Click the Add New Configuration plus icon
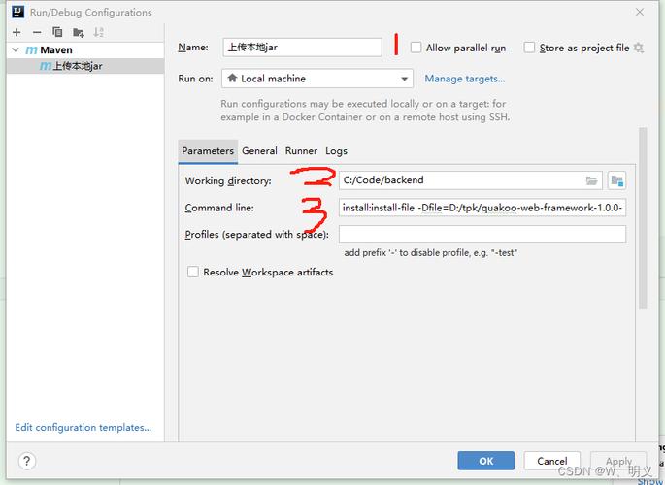This screenshot has width=665, height=485. [17, 32]
